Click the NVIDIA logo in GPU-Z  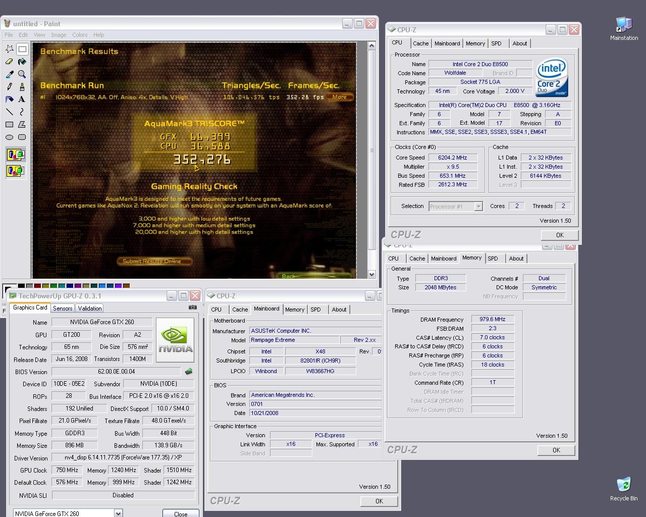[x=175, y=340]
